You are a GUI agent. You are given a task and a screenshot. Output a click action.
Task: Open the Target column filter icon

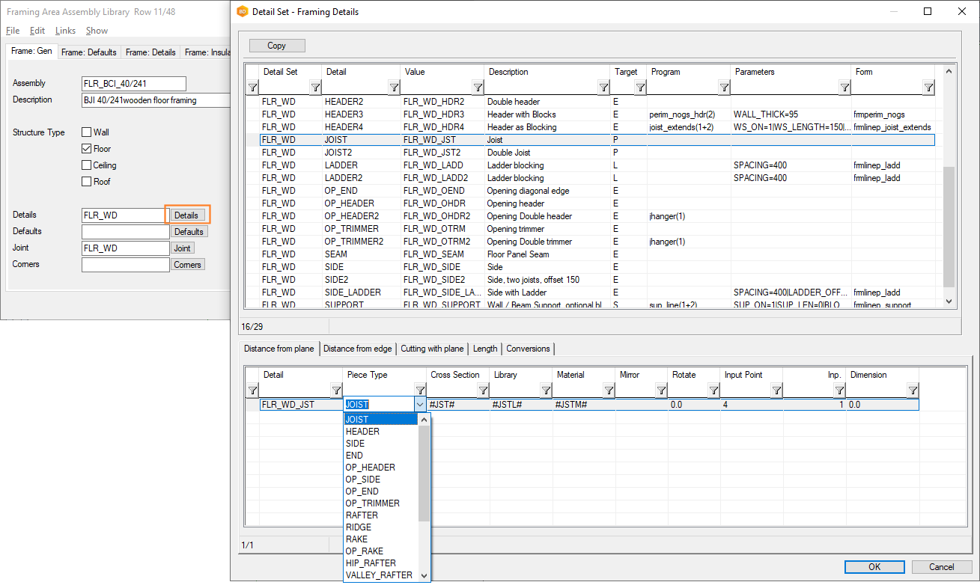tap(640, 88)
